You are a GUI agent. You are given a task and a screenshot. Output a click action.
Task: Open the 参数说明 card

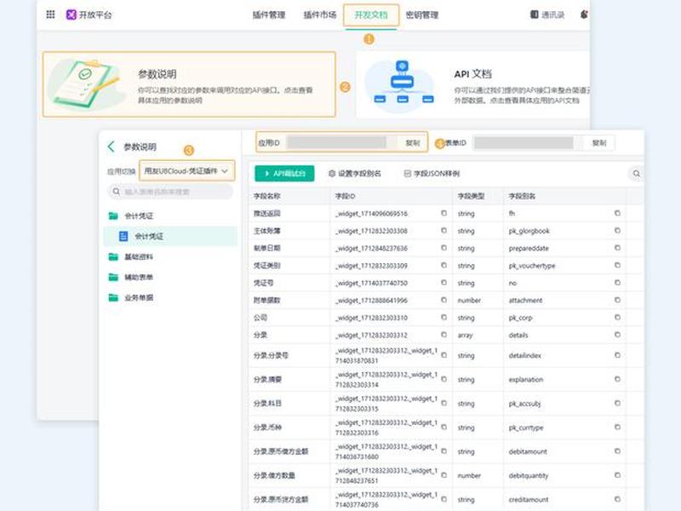[189, 84]
